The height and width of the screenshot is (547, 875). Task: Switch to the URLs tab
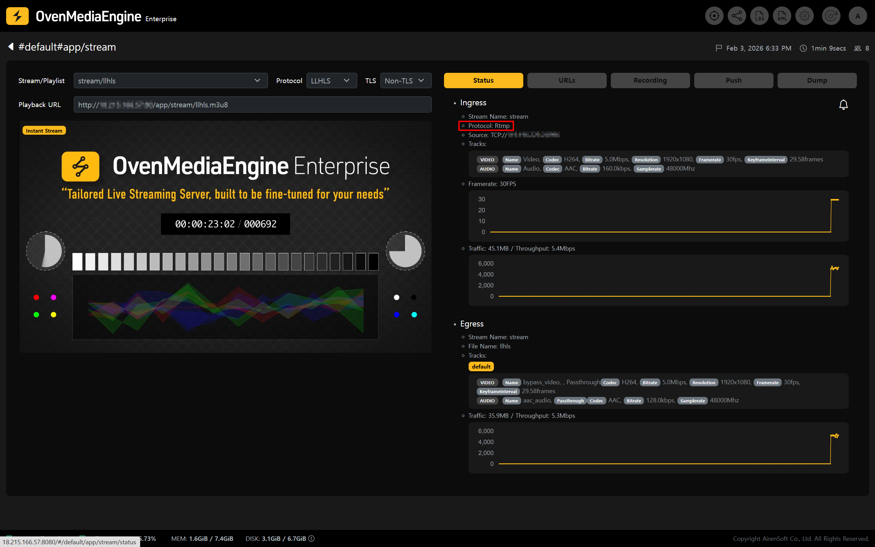[567, 80]
